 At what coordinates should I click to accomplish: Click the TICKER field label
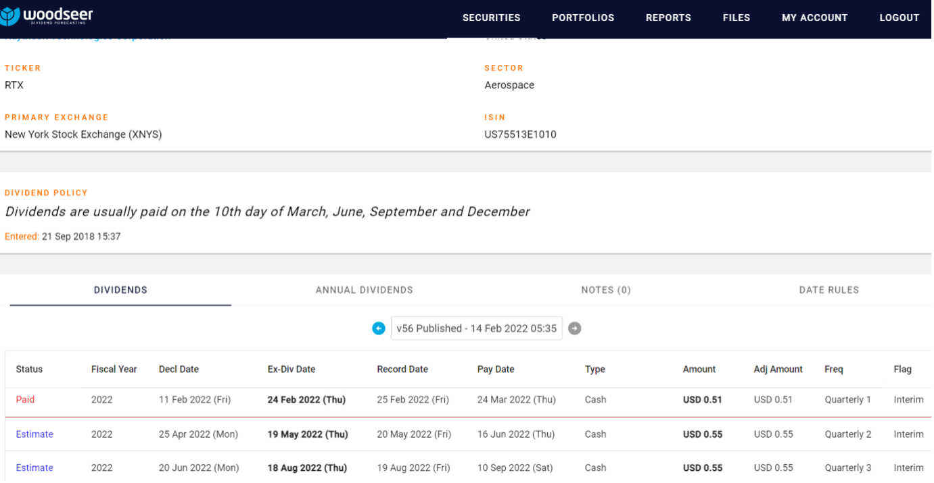[23, 68]
